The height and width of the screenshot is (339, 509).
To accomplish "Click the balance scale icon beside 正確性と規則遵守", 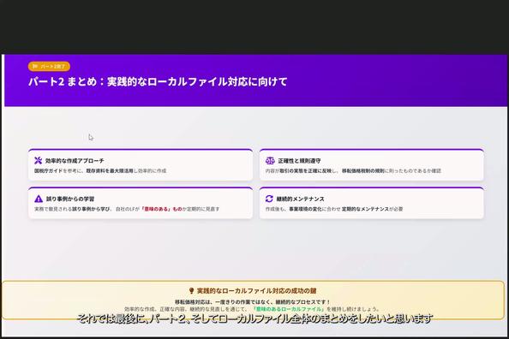I will 270,161.
